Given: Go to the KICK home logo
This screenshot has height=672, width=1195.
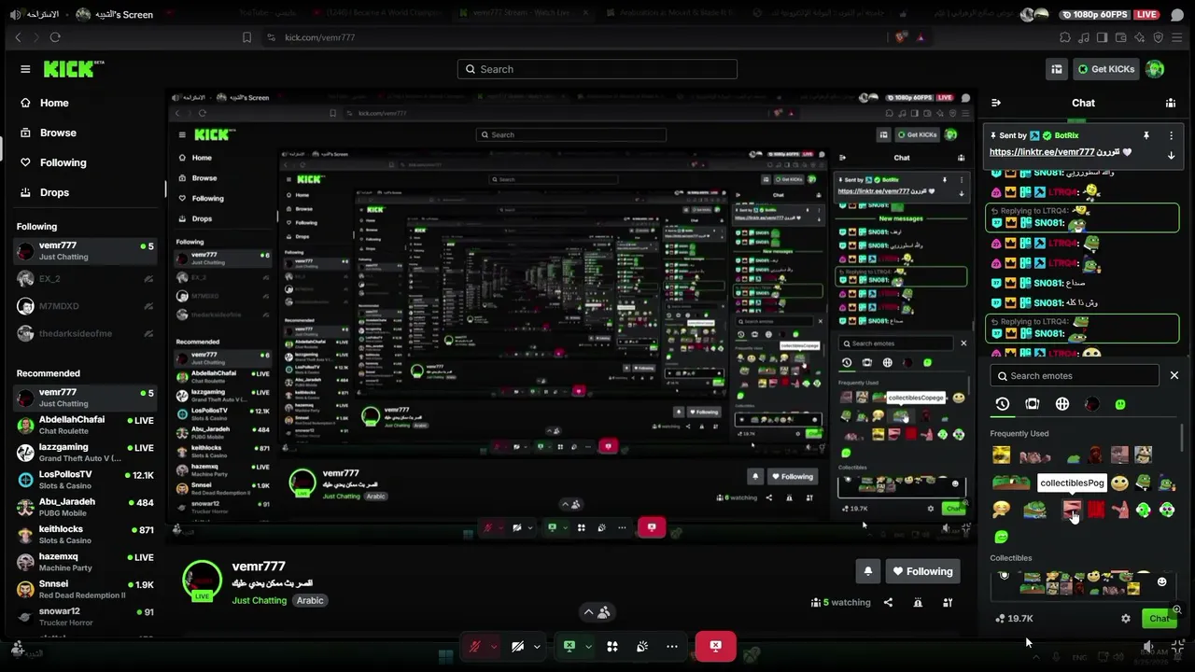Looking at the screenshot, I should 73,69.
